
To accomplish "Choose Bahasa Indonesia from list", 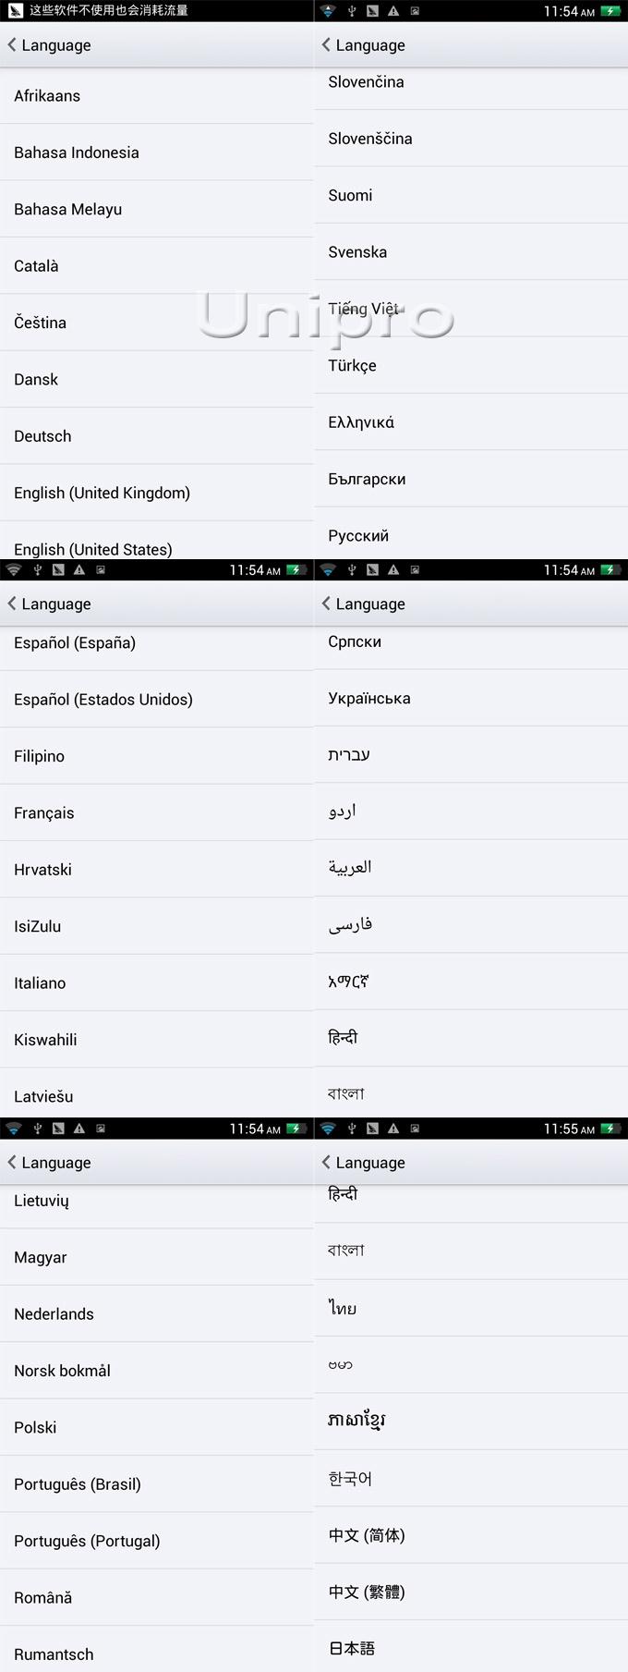I will point(157,153).
